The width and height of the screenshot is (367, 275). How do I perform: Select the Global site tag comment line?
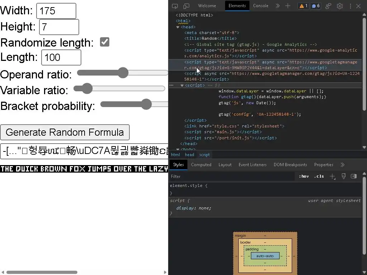[251, 44]
